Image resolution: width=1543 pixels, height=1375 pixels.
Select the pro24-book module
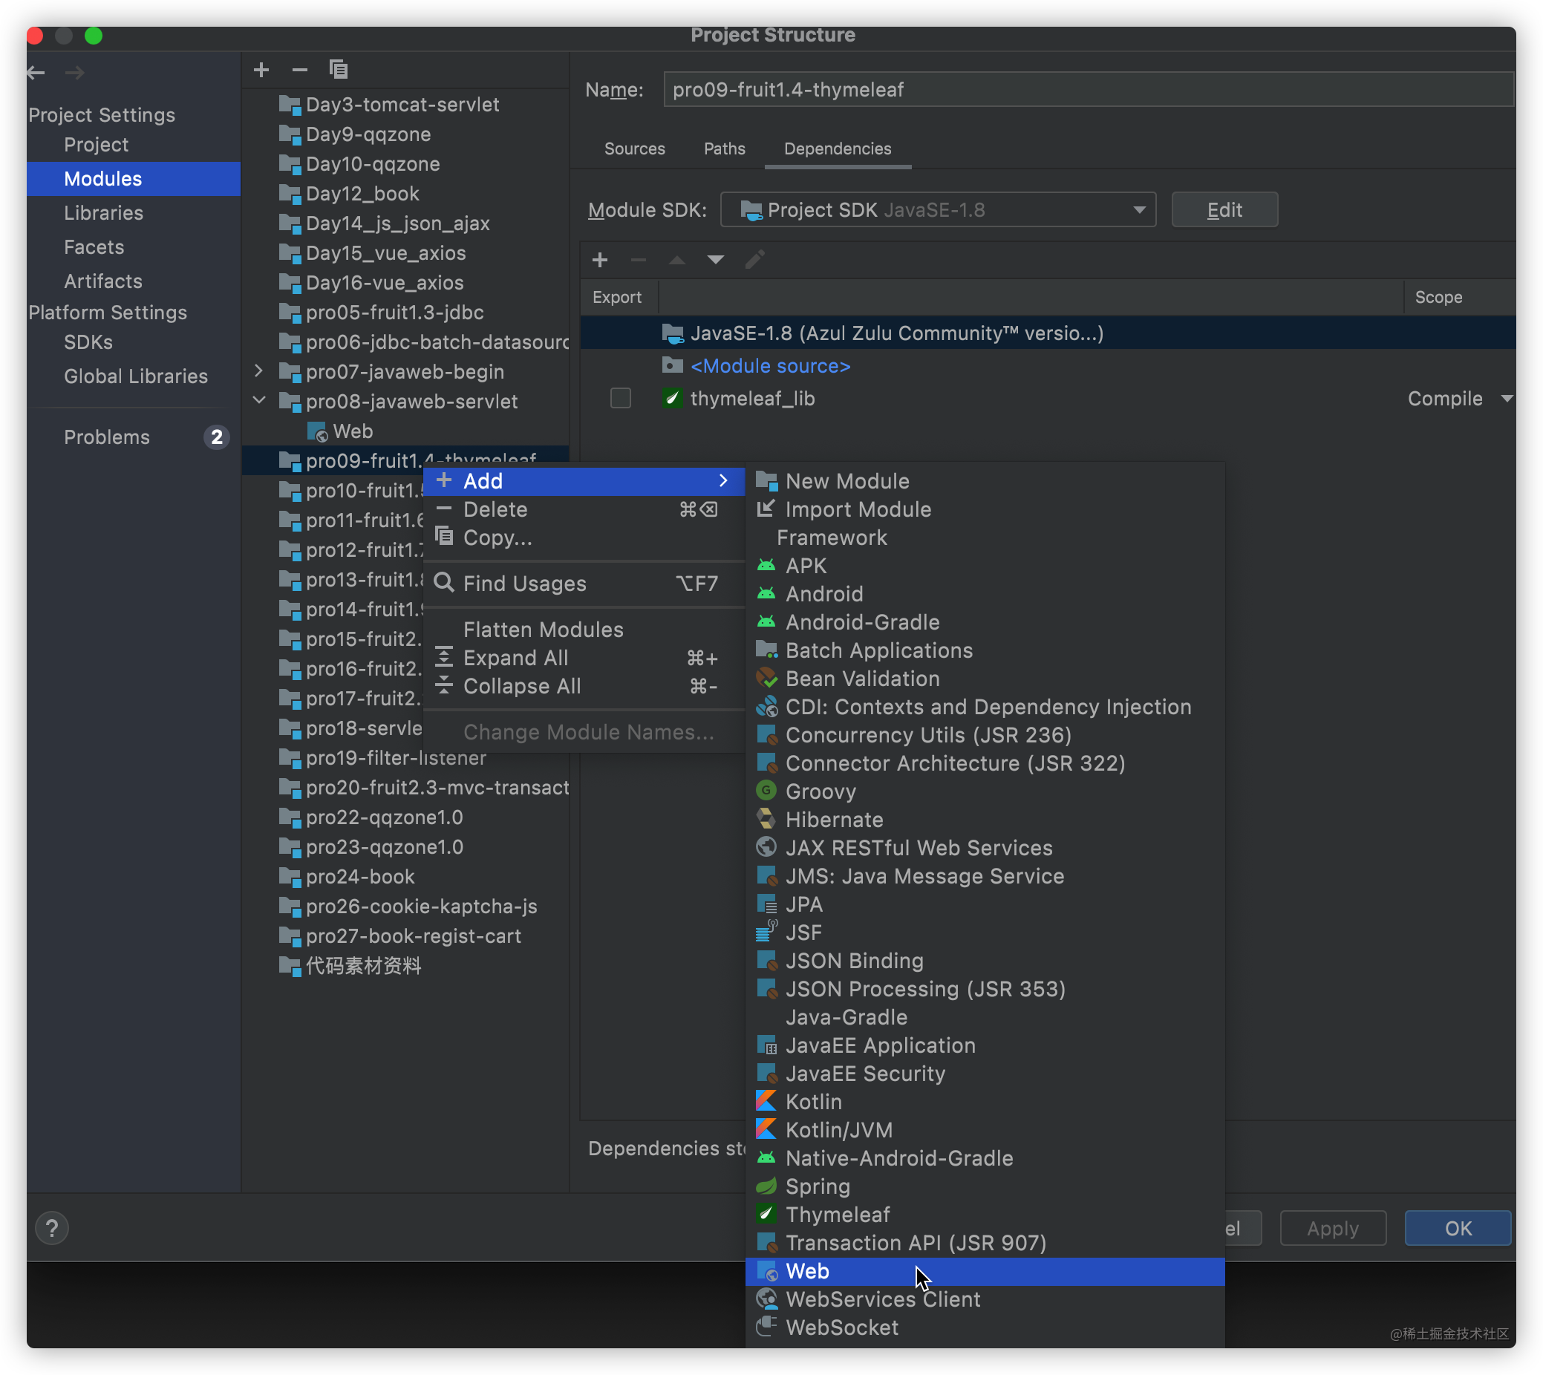[x=360, y=877]
